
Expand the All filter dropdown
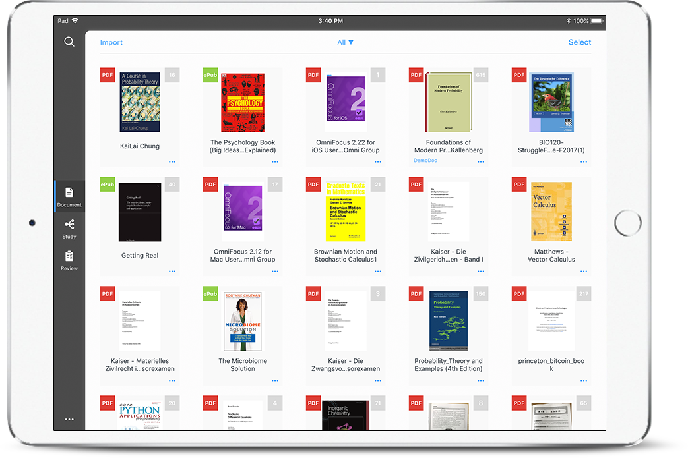346,42
